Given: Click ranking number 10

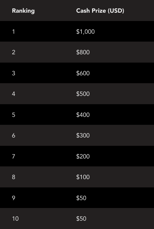Looking at the screenshot, I should coord(15,219).
